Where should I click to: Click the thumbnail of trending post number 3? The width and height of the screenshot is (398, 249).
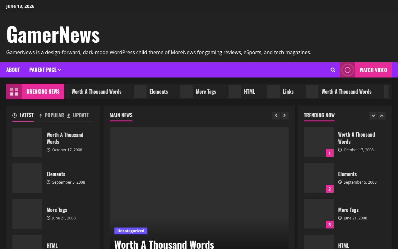pyautogui.click(x=319, y=214)
